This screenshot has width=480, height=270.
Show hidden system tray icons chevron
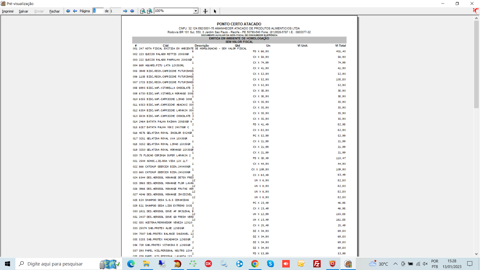tap(395, 264)
